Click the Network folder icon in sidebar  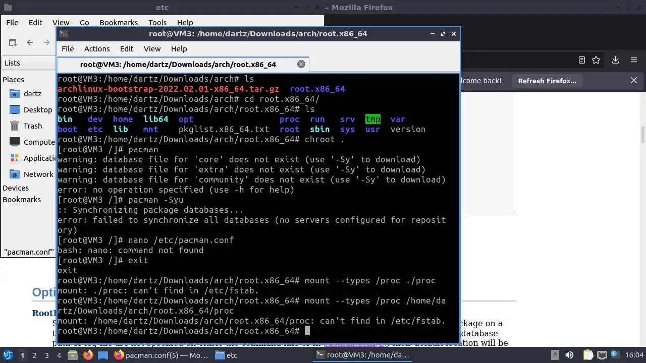15,174
